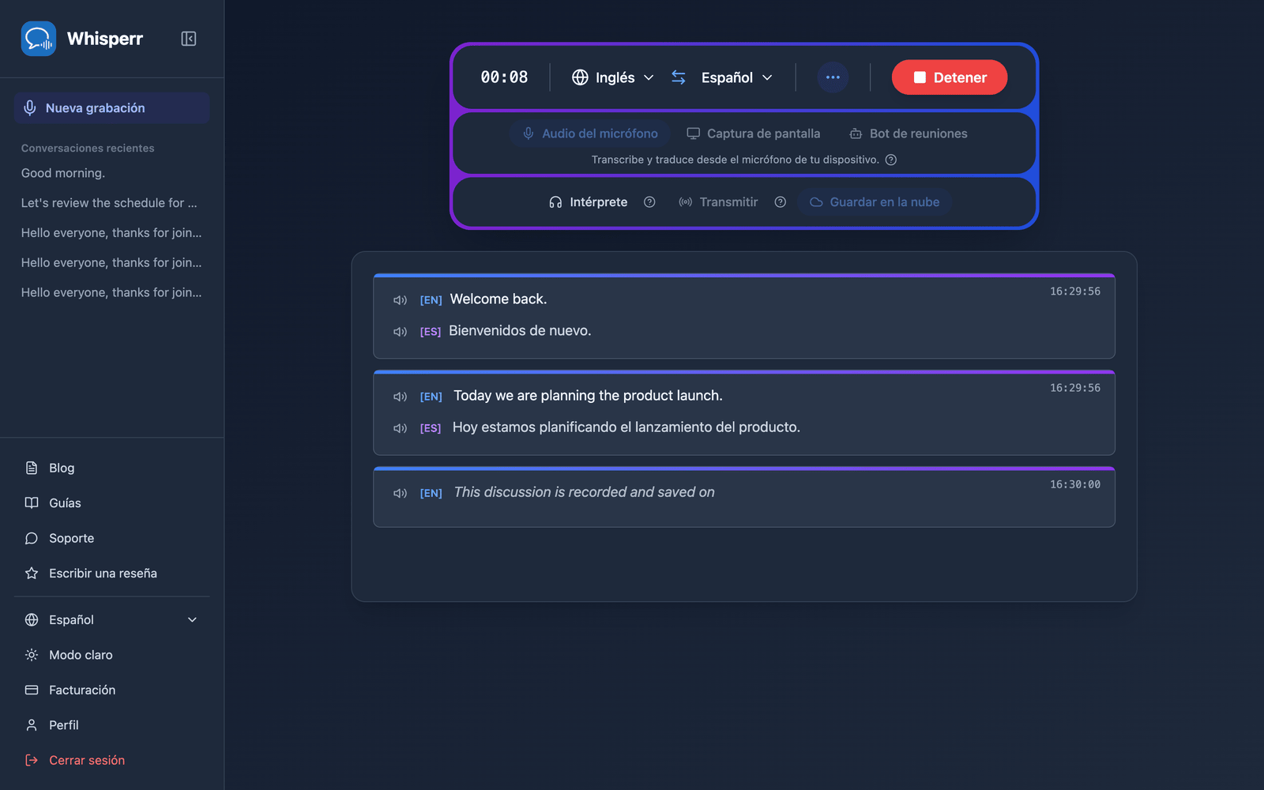Viewport: 1264px width, 790px height.
Task: Click the microphone icon in Nueva grabación
Action: click(30, 108)
